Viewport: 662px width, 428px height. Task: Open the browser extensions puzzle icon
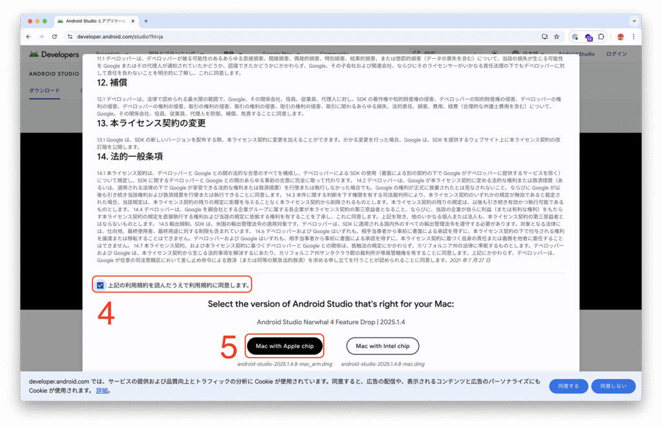coord(601,37)
